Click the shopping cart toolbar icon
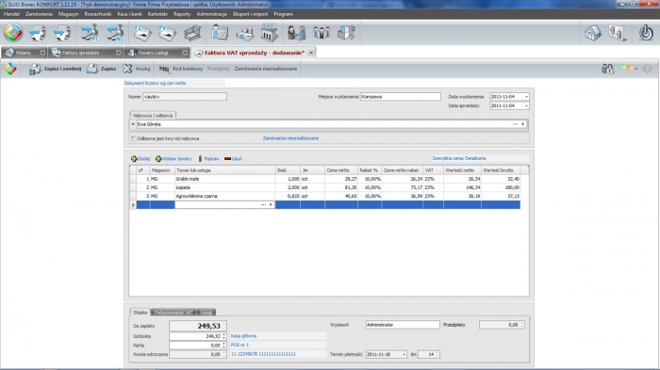Image resolution: width=660 pixels, height=370 pixels. [x=192, y=33]
